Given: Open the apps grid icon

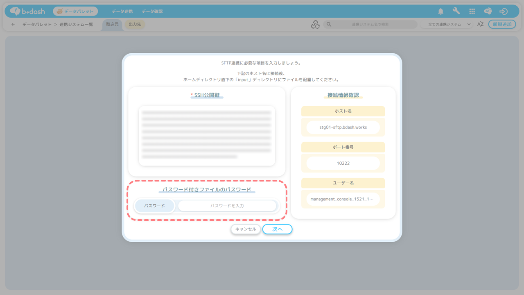Looking at the screenshot, I should click(x=472, y=11).
